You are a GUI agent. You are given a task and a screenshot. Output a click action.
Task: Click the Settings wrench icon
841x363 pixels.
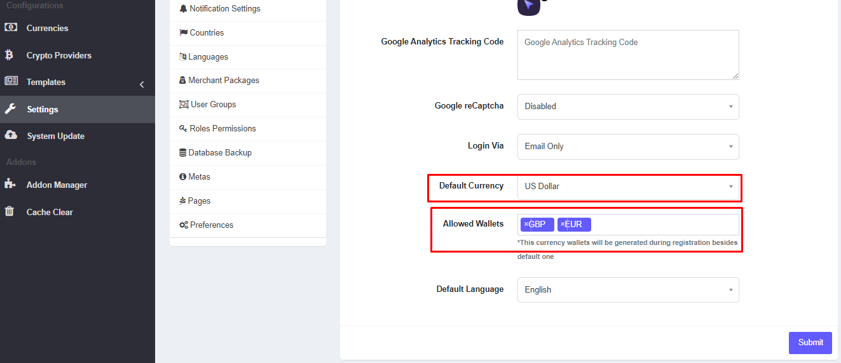[10, 109]
